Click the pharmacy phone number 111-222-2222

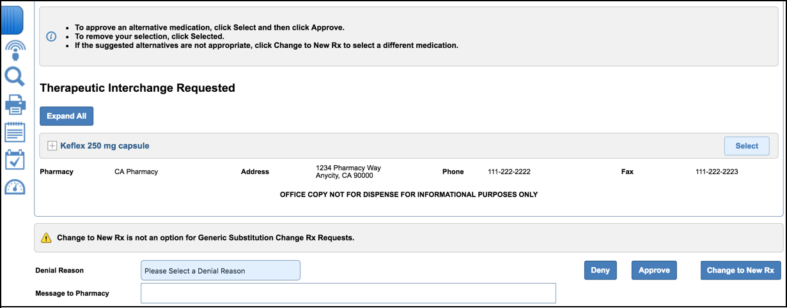pyautogui.click(x=509, y=172)
